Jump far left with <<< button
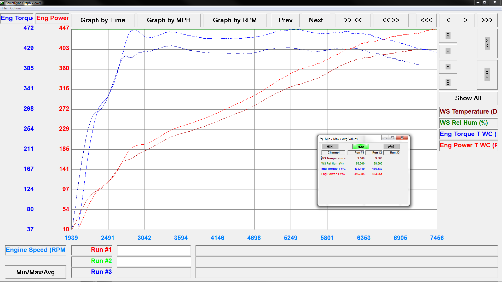 426,20
